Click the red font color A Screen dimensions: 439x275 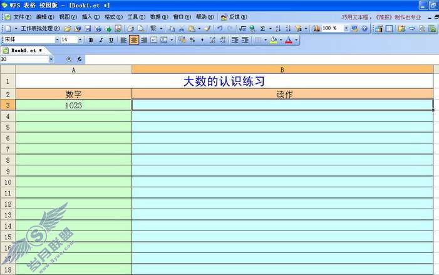point(289,40)
